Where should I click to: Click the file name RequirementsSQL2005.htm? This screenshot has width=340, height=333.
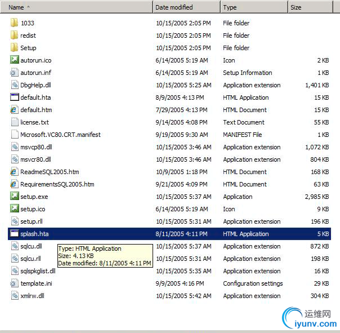57,184
